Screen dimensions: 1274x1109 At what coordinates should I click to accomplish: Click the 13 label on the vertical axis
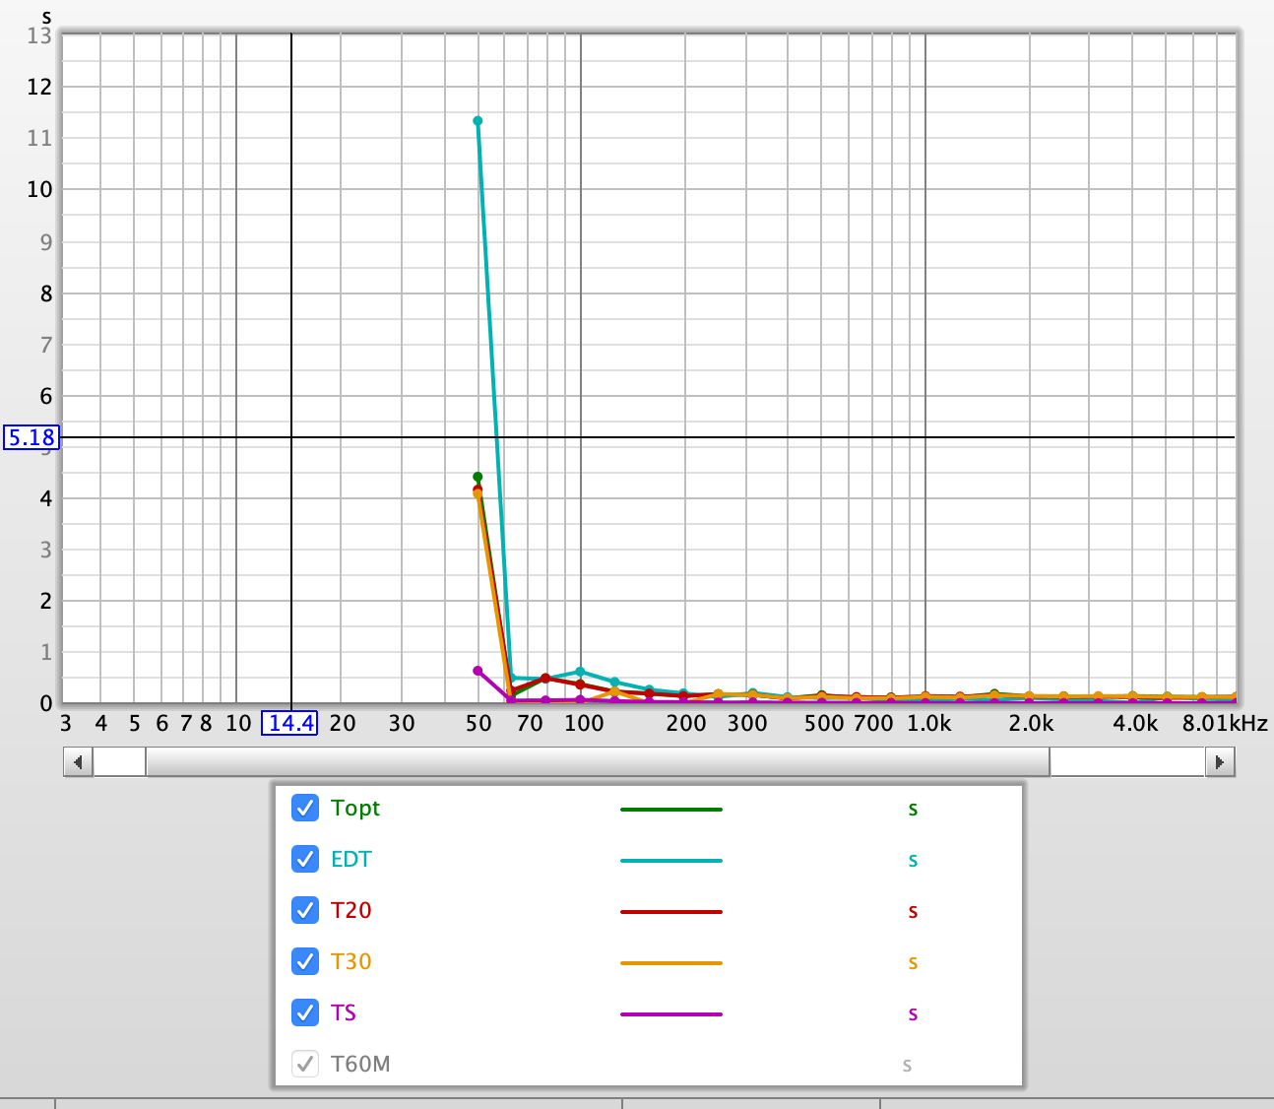[39, 35]
